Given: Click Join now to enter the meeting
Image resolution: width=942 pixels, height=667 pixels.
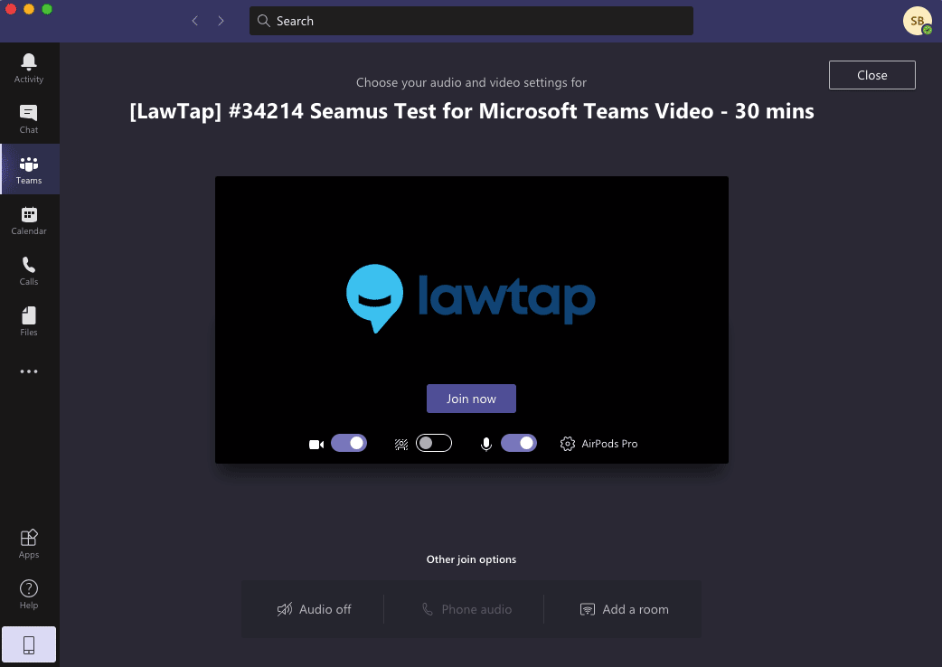Looking at the screenshot, I should (471, 399).
